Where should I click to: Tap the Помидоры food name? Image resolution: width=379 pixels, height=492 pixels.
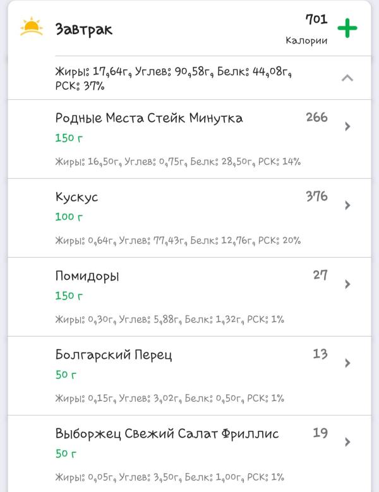tap(87, 276)
